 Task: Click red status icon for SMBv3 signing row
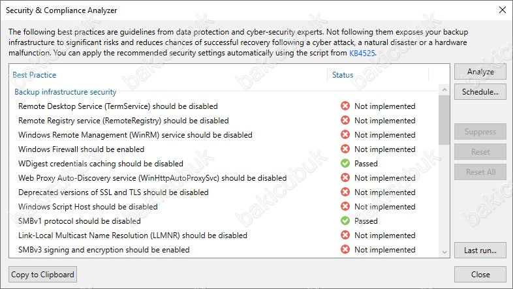[345, 250]
